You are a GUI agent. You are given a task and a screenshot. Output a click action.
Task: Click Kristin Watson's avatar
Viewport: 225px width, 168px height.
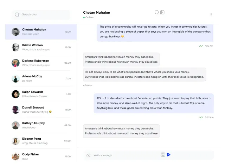pos(15,47)
